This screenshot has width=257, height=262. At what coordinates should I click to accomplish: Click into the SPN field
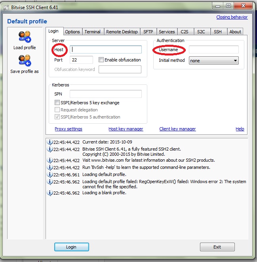(x=106, y=94)
